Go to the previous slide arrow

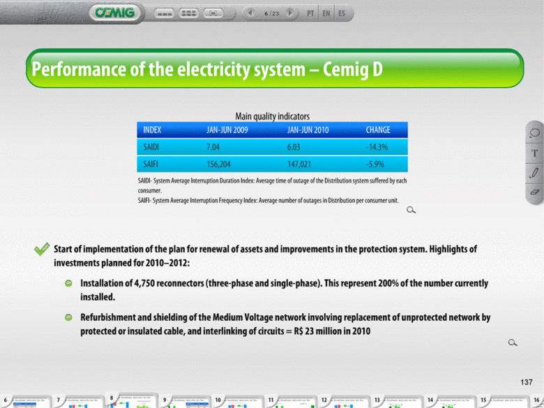pos(250,13)
